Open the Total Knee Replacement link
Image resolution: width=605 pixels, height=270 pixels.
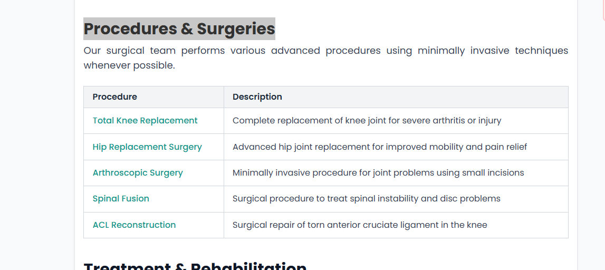(x=145, y=121)
